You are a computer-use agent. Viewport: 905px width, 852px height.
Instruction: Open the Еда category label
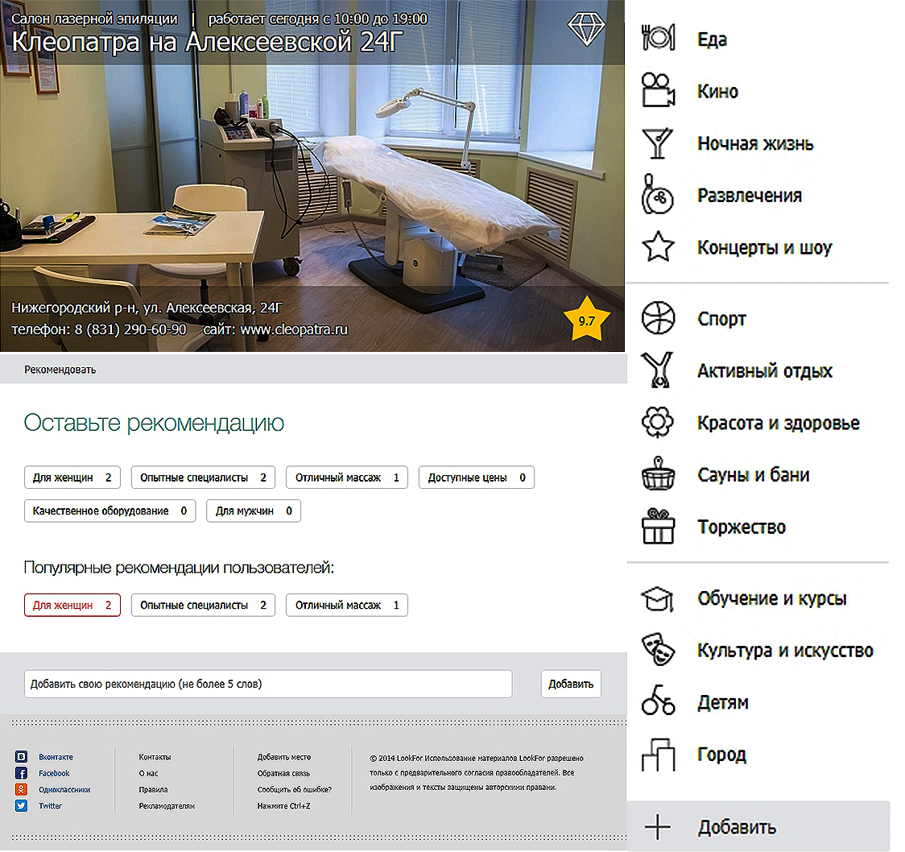[712, 39]
